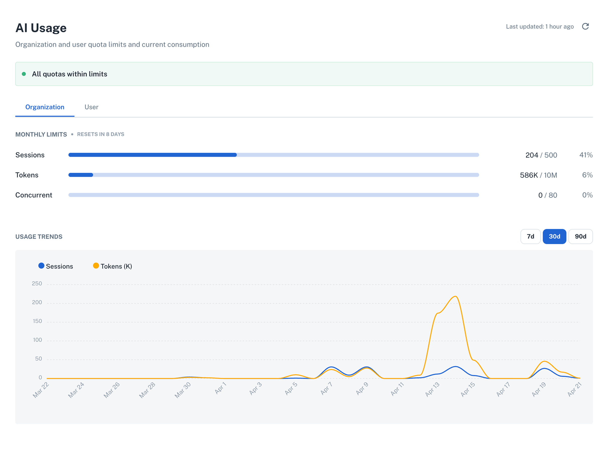The width and height of the screenshot is (607, 453).
Task: Click the orange Tokens marker to hide its line
Action: click(x=96, y=265)
